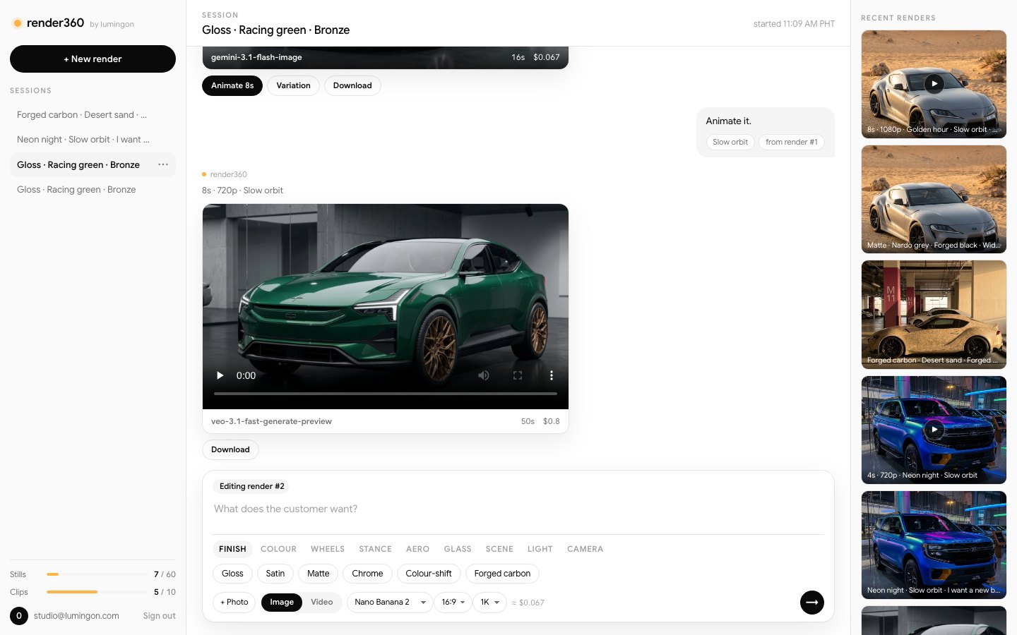Image resolution: width=1017 pixels, height=635 pixels.
Task: Start a new render
Action: tap(93, 59)
